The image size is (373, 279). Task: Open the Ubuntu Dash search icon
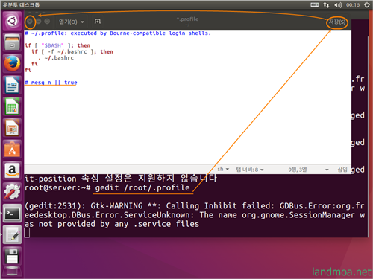point(12,21)
